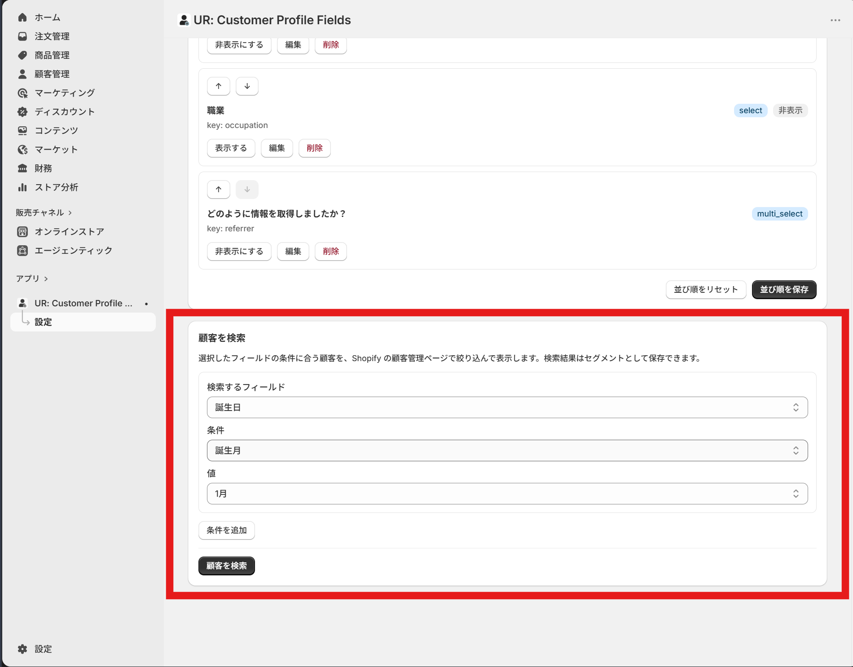Click the multi_select type badge

[780, 214]
